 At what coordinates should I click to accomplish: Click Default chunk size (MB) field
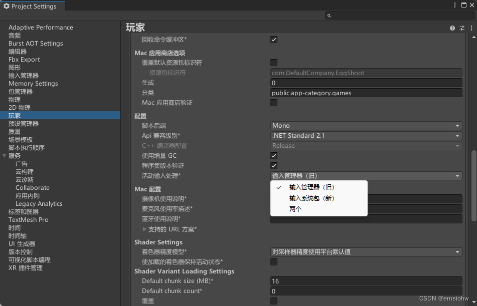point(366,281)
